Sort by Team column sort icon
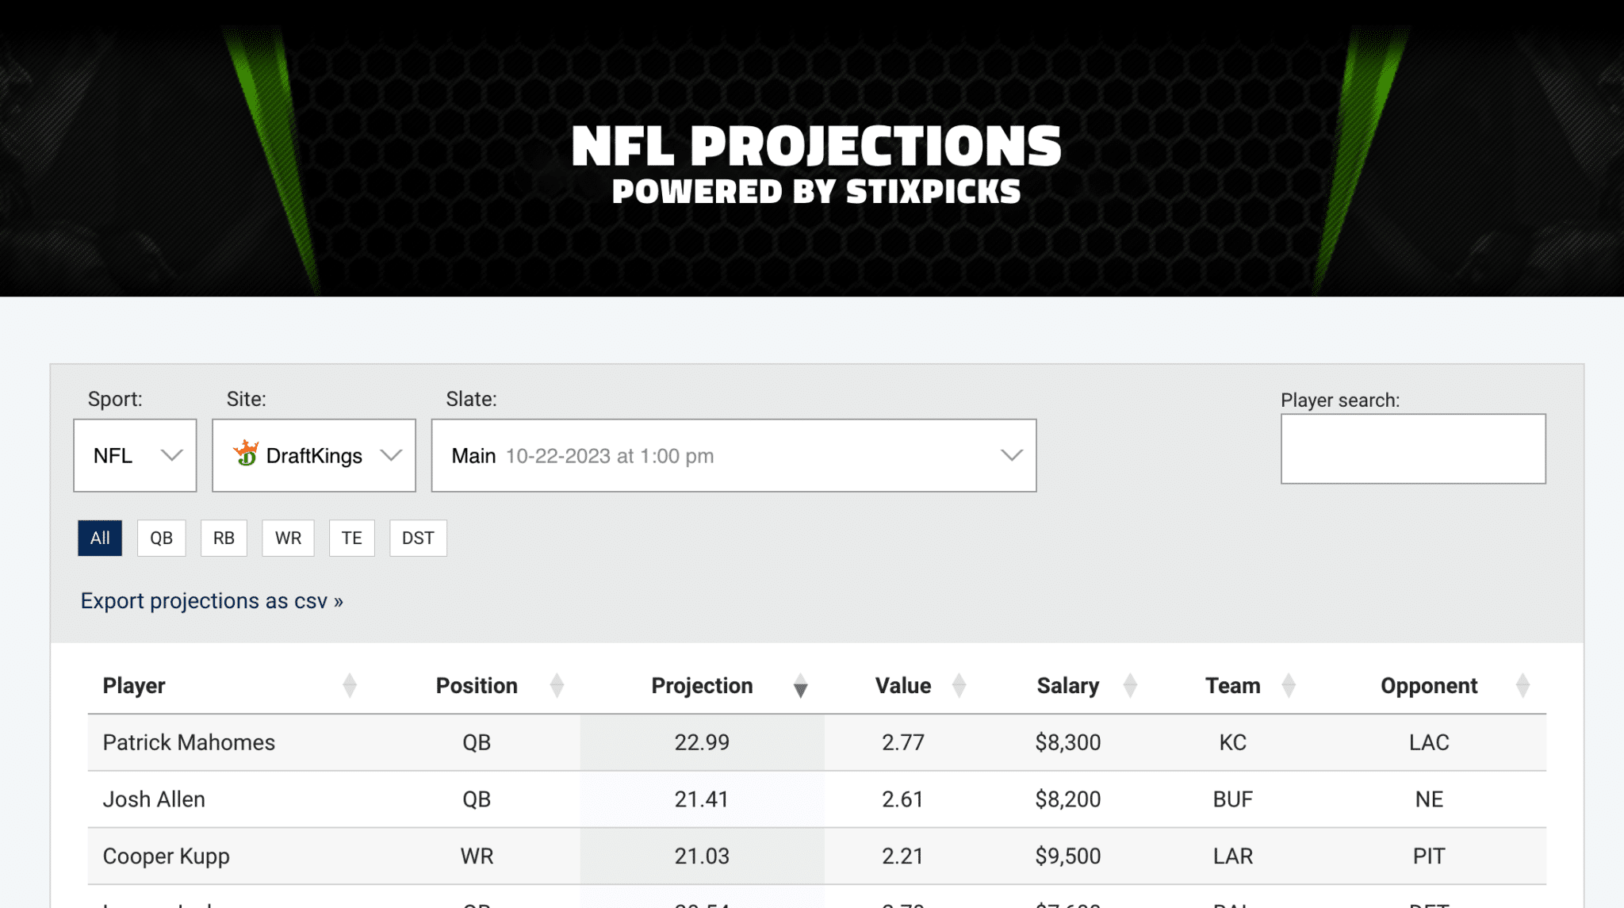Image resolution: width=1624 pixels, height=908 pixels. pos(1289,686)
